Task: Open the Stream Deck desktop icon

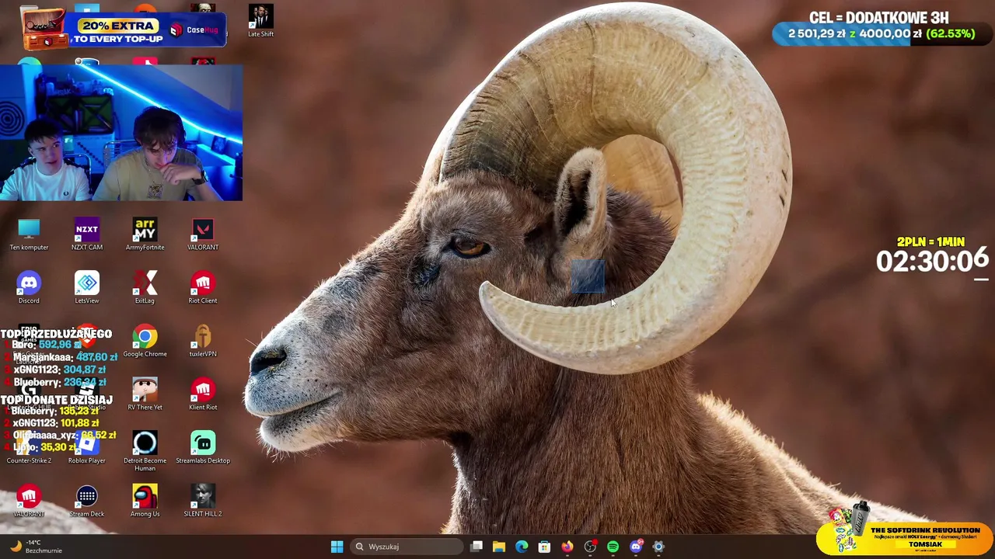Action: click(87, 502)
